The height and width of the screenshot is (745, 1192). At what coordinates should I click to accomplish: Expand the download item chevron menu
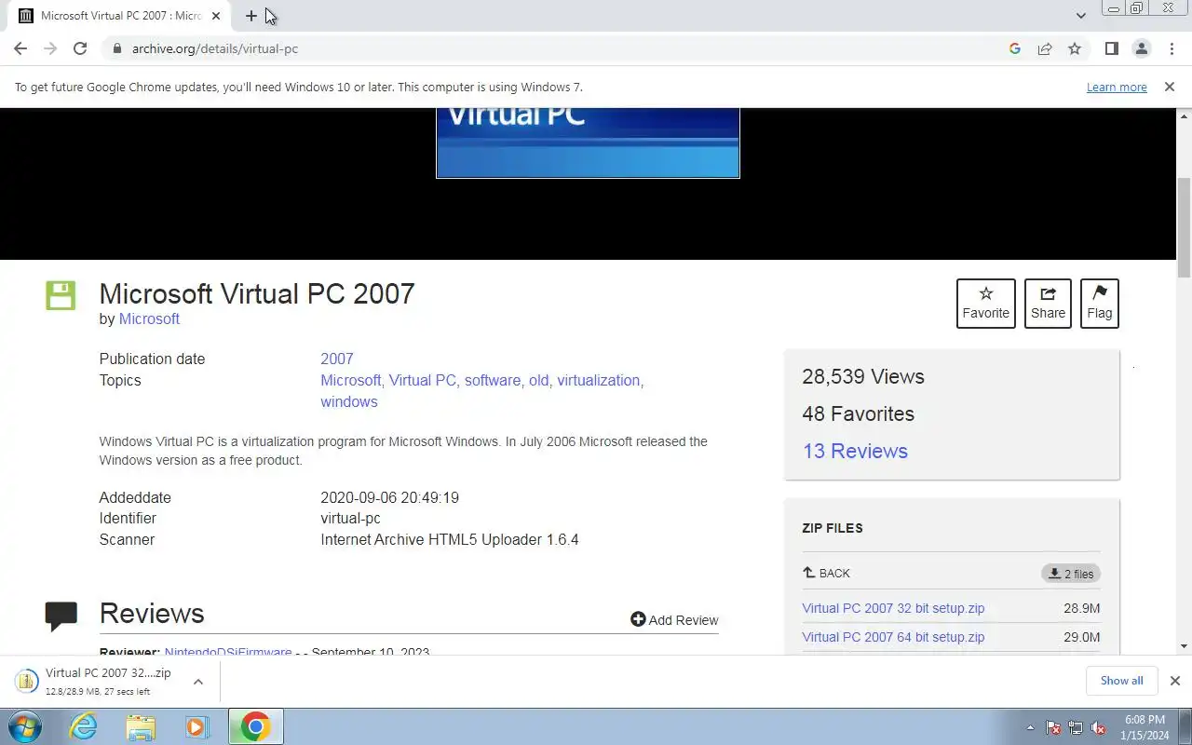click(198, 682)
